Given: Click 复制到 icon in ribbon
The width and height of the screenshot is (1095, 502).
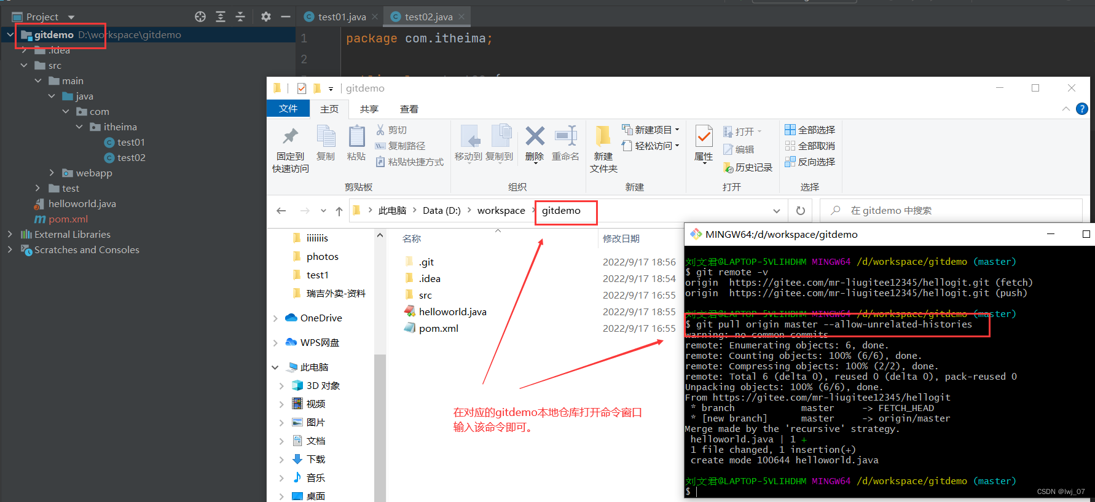Looking at the screenshot, I should click(x=501, y=136).
